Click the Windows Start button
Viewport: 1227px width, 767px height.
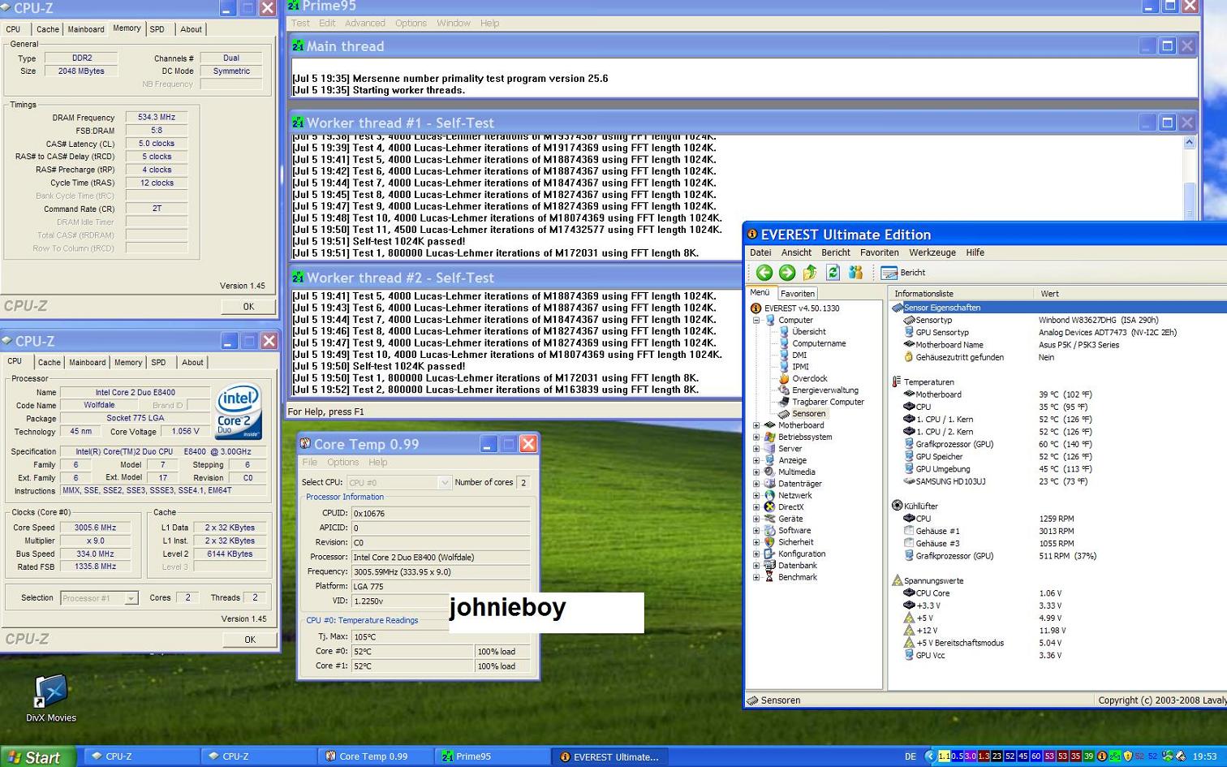point(38,756)
